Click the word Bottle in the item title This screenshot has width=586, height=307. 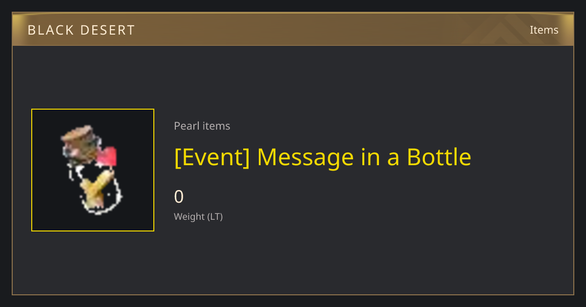[x=439, y=157]
